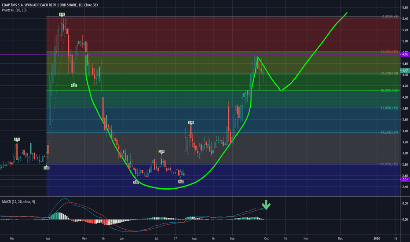Click 17 on the time axis
This screenshot has height=242, width=410.
click(176, 238)
